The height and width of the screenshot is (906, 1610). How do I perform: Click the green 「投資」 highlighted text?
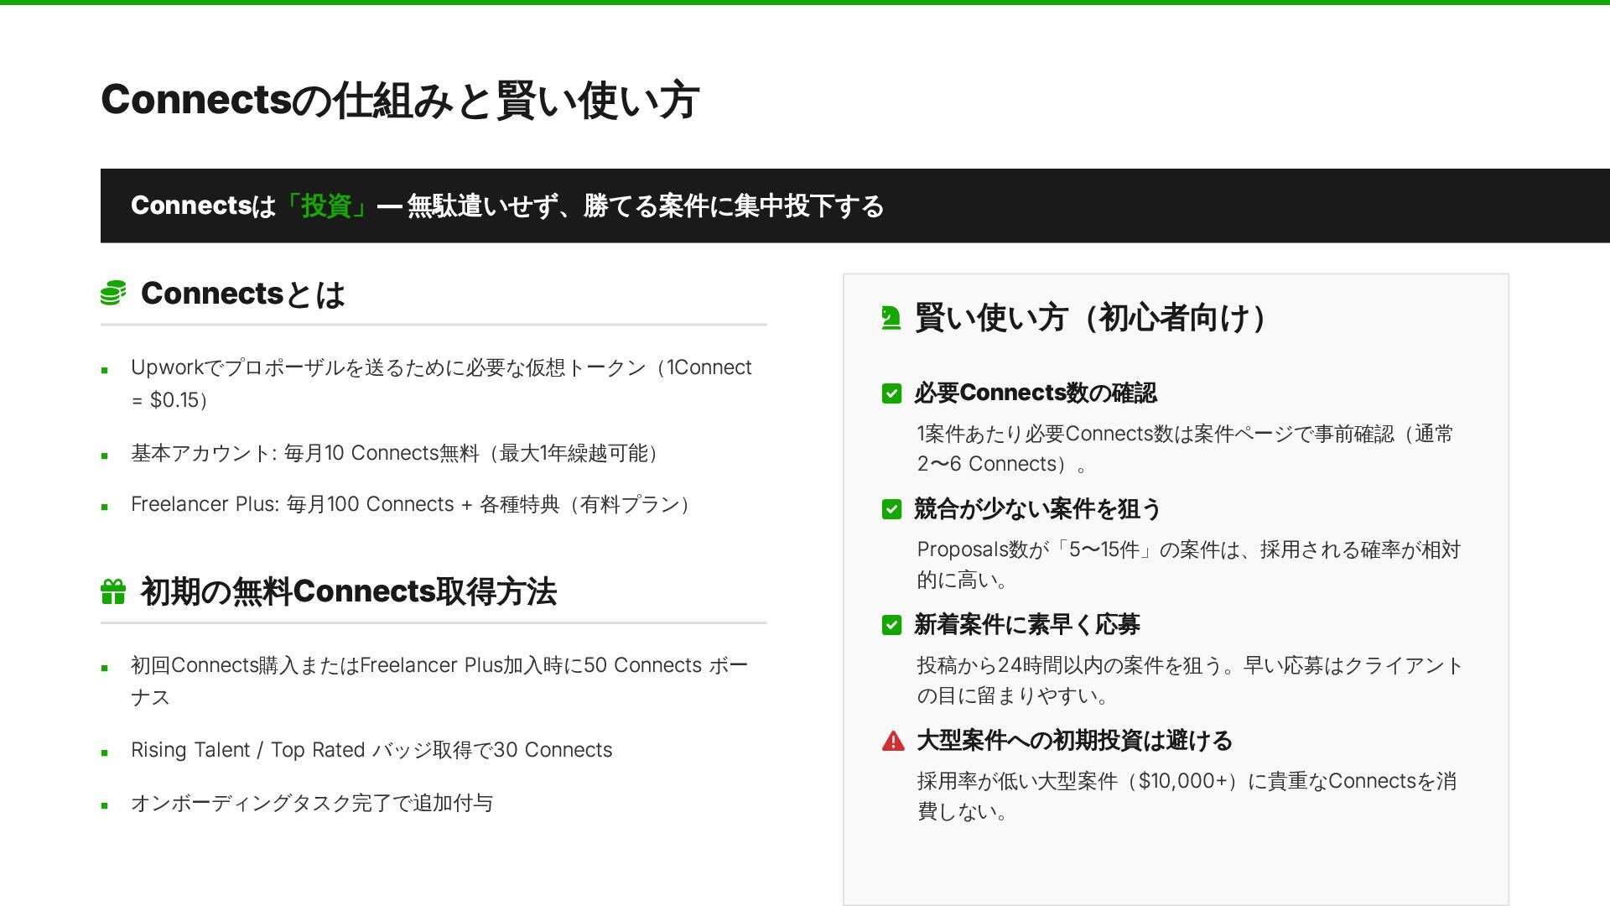(325, 206)
